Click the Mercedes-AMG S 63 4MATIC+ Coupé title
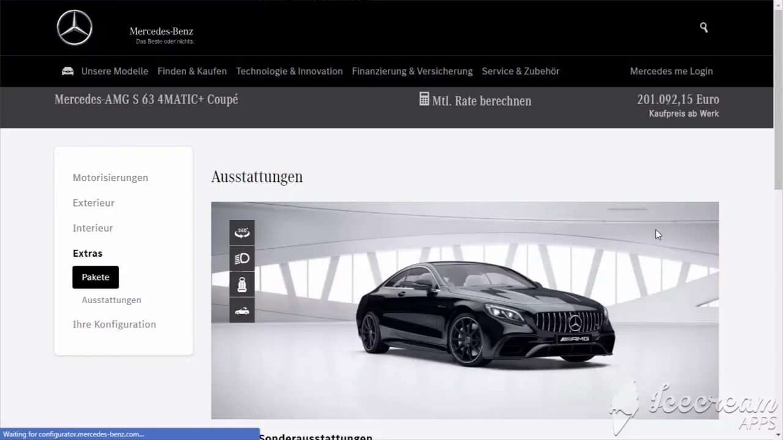783x440 pixels. coord(146,100)
